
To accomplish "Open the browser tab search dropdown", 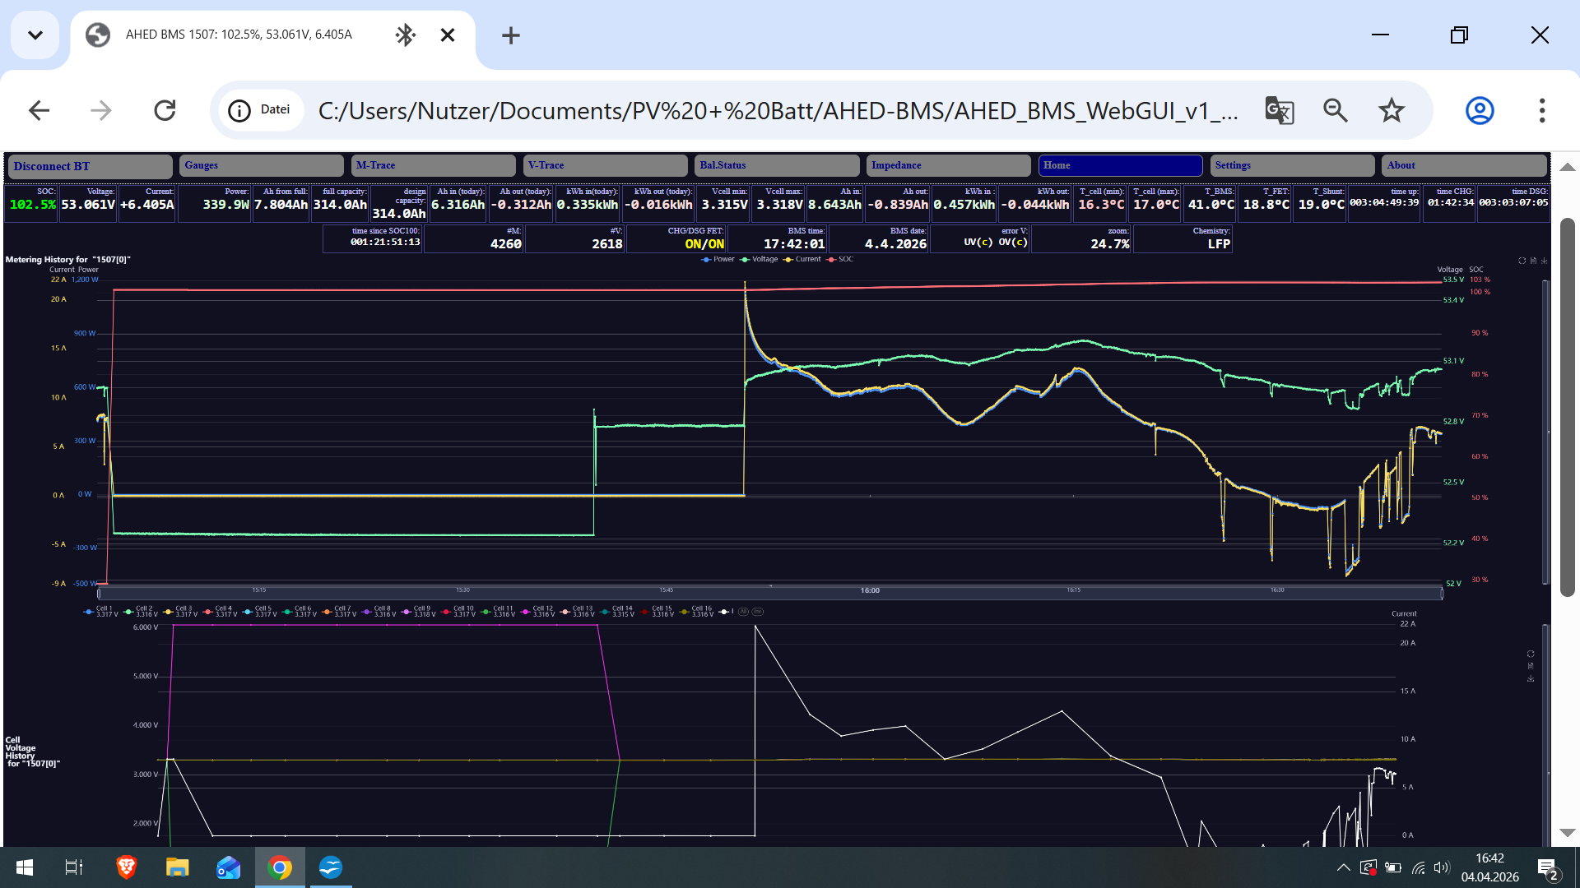I will (35, 35).
